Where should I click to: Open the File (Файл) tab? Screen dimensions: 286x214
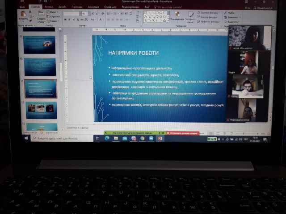click(x=23, y=7)
